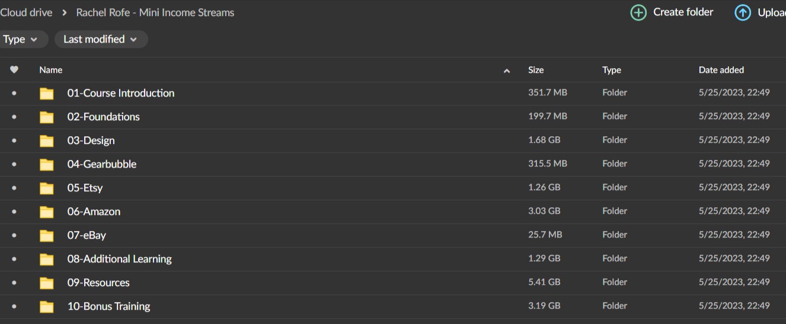Viewport: 786px width, 324px height.
Task: Click the 1.68 GB size value
Action: [544, 140]
